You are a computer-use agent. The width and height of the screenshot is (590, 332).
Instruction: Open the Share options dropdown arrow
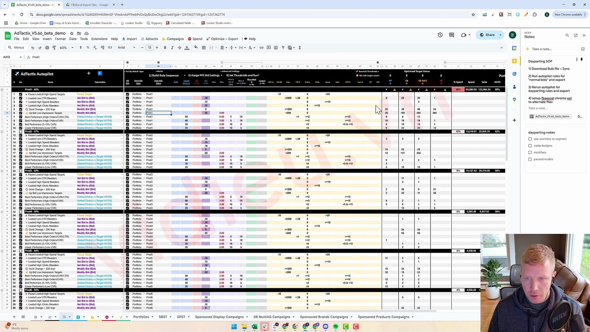[500, 35]
